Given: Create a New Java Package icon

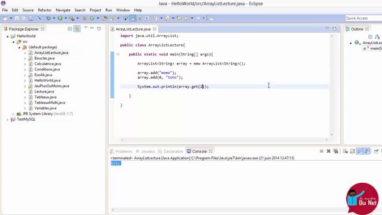Looking at the screenshot, I should (84, 18).
